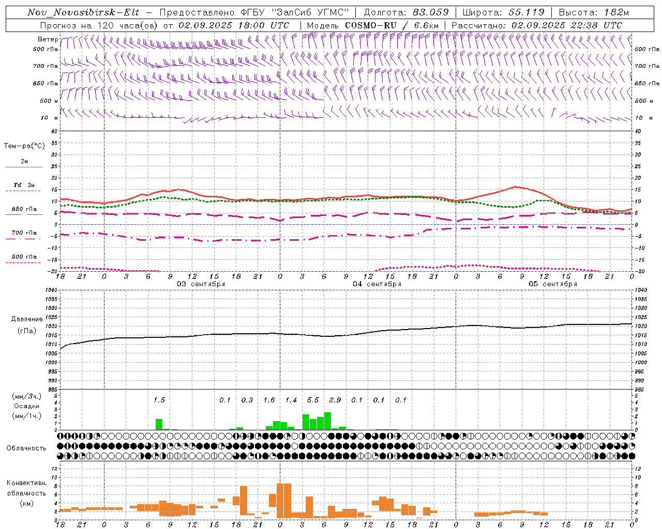Click the Облачность cloudiness row label
662x529 pixels.
[26, 448]
